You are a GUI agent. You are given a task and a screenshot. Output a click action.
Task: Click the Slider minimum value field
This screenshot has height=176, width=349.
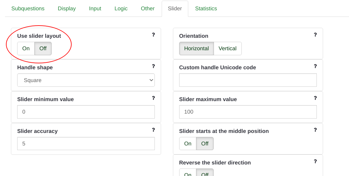click(86, 112)
